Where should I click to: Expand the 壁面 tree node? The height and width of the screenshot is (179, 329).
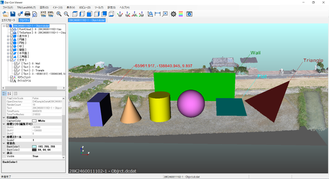coord(8,50)
